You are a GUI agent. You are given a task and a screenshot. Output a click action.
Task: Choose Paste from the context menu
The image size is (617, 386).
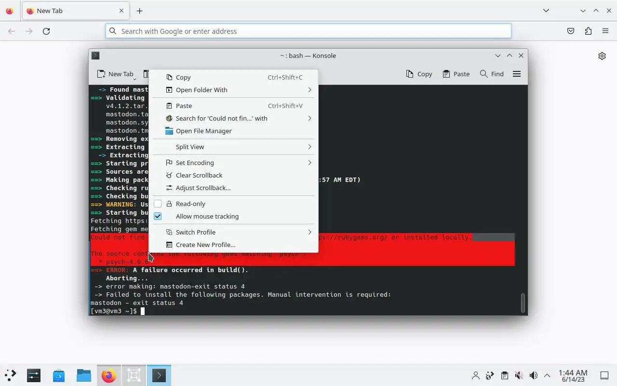tap(234, 106)
